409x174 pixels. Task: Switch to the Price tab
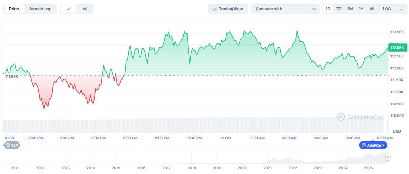[x=14, y=9]
